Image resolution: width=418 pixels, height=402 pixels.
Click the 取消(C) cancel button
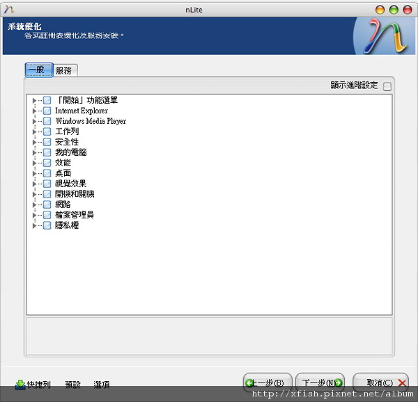tap(380, 383)
